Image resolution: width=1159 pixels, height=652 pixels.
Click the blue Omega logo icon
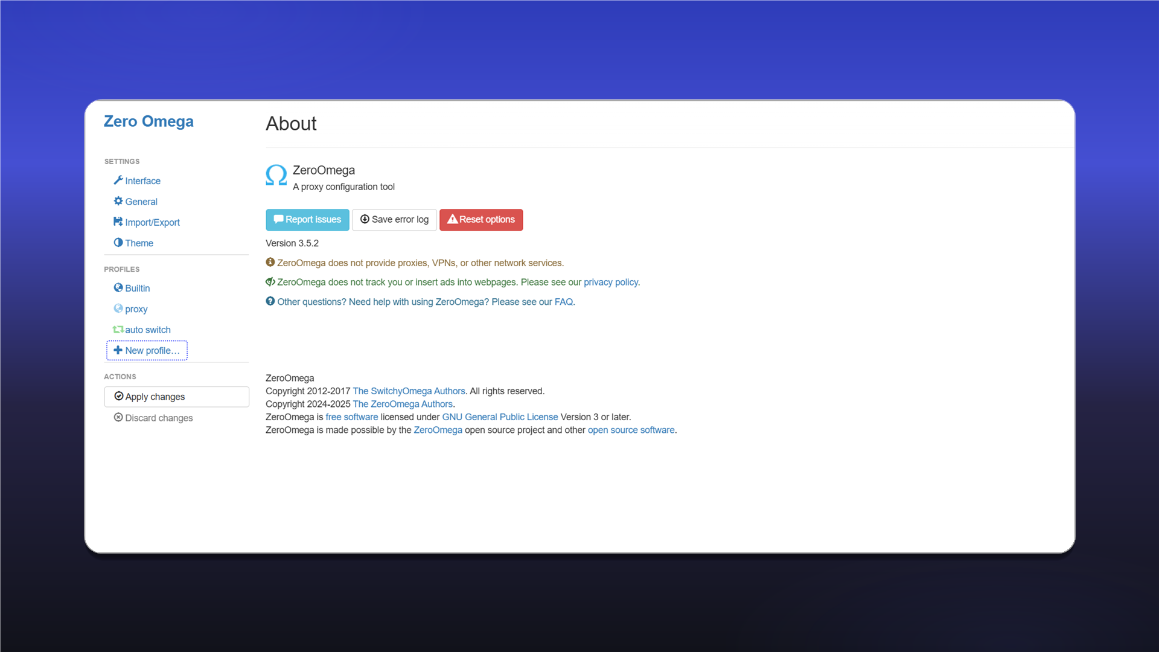pyautogui.click(x=276, y=175)
